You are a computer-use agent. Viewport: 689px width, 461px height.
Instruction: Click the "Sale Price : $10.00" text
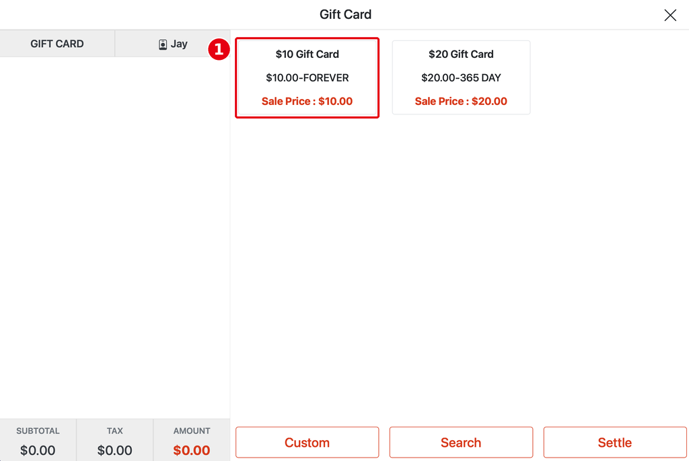click(307, 101)
